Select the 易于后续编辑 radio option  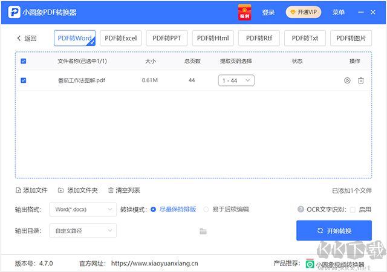point(206,210)
